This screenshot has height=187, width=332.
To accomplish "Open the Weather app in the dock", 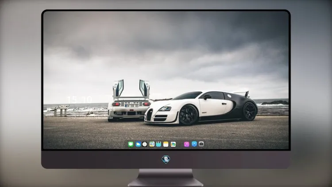I will tap(138, 144).
